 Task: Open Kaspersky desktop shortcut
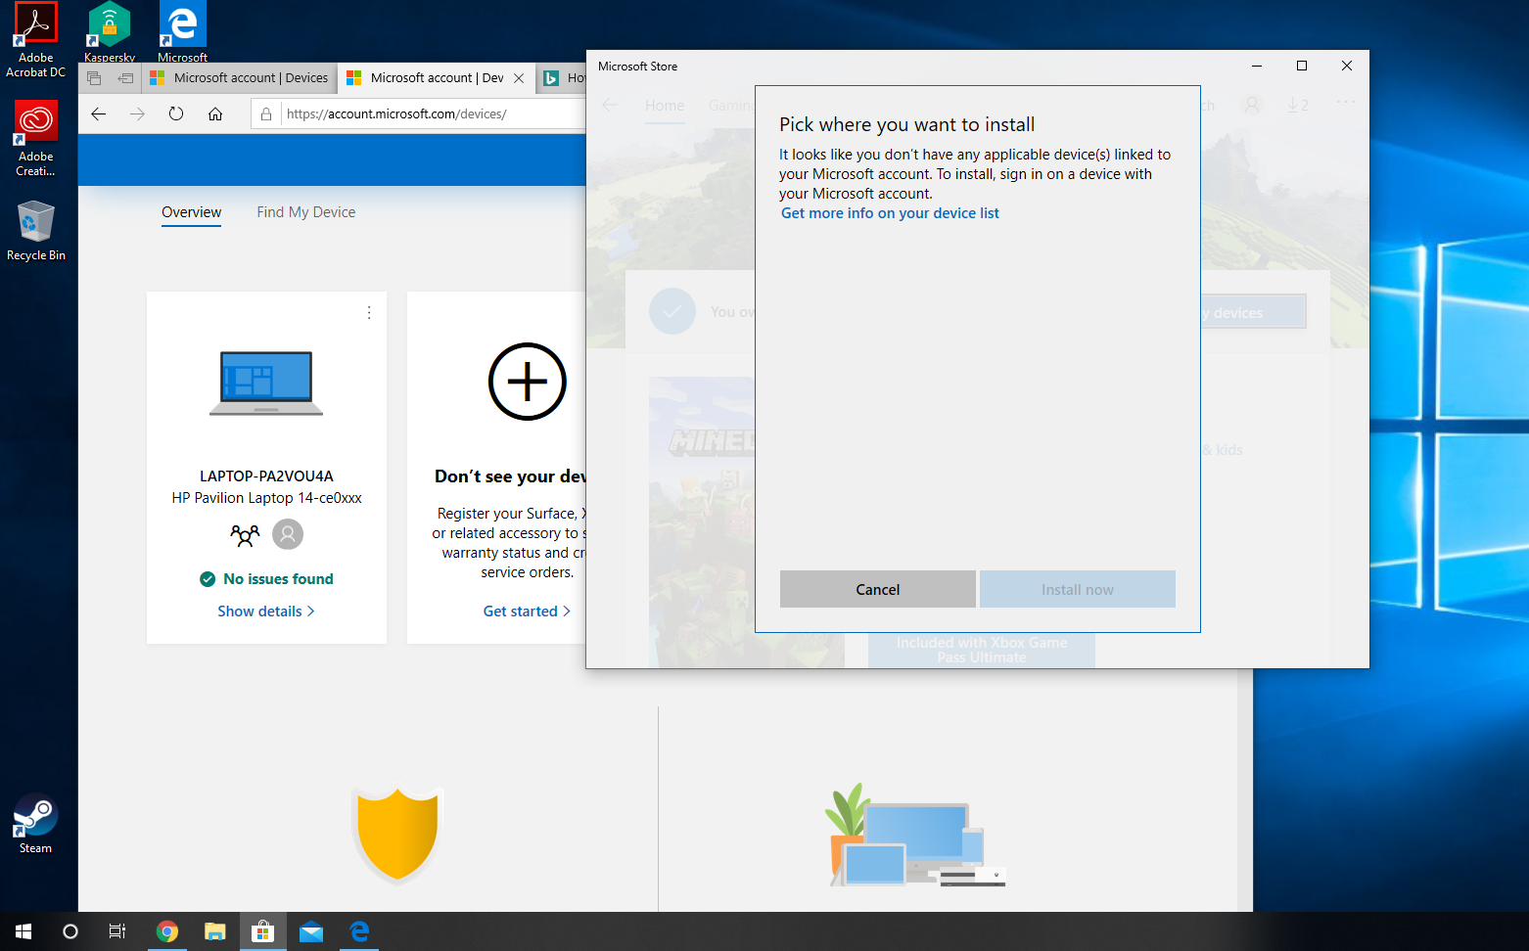(x=110, y=31)
